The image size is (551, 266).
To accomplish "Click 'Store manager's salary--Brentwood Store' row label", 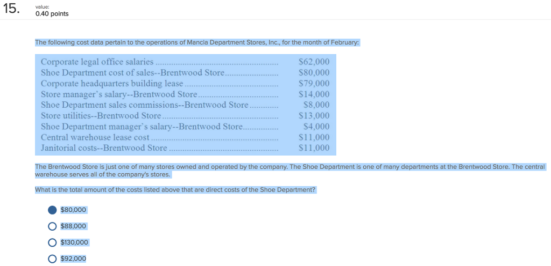I will (119, 94).
